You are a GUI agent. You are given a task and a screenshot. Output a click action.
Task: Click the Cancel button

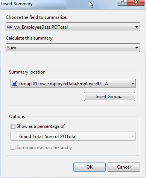coord(124,167)
